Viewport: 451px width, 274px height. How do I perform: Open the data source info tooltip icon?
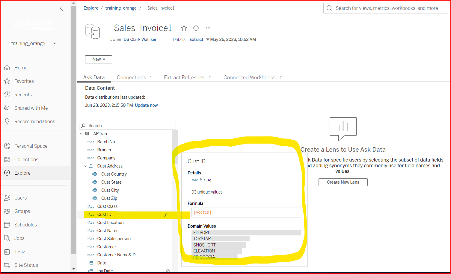[196, 28]
